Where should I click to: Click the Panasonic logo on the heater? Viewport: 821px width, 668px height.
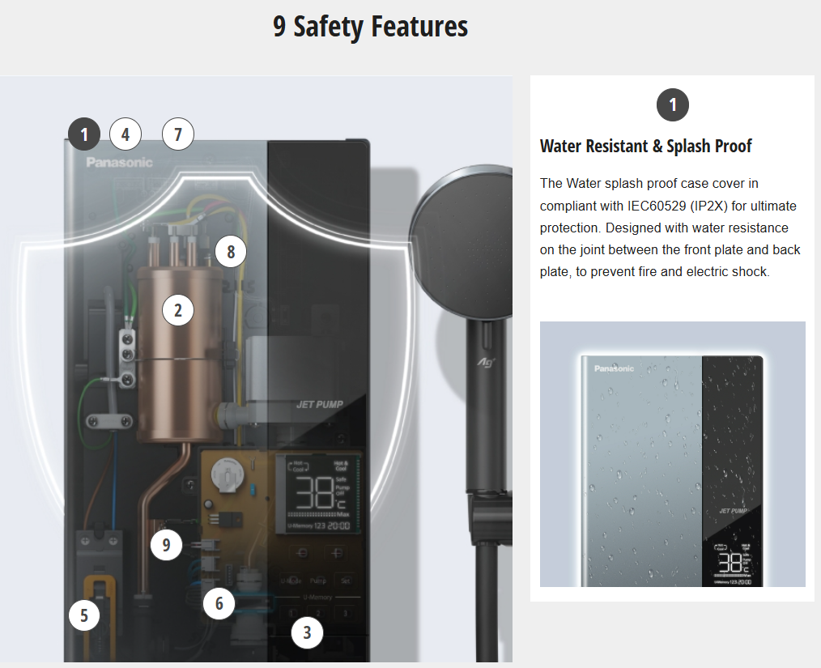119,162
